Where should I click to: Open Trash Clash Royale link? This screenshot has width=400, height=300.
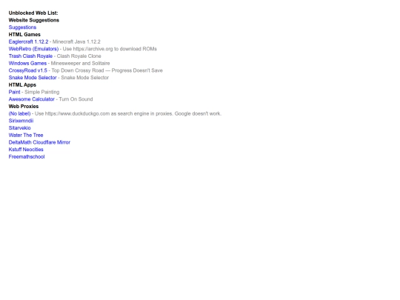30,56
